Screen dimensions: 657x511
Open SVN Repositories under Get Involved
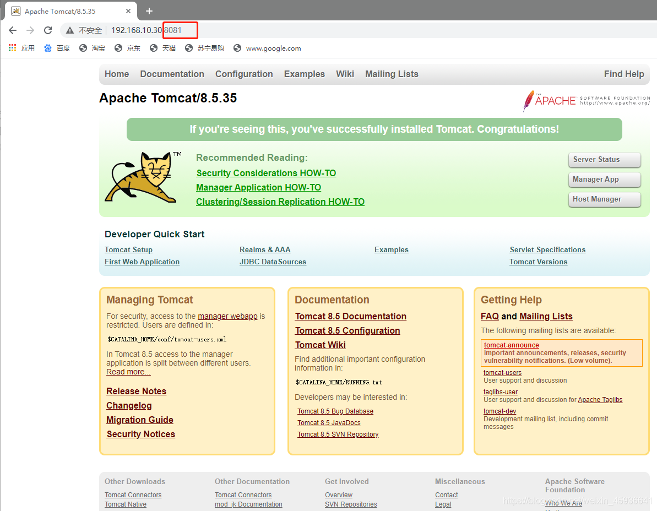(x=351, y=504)
